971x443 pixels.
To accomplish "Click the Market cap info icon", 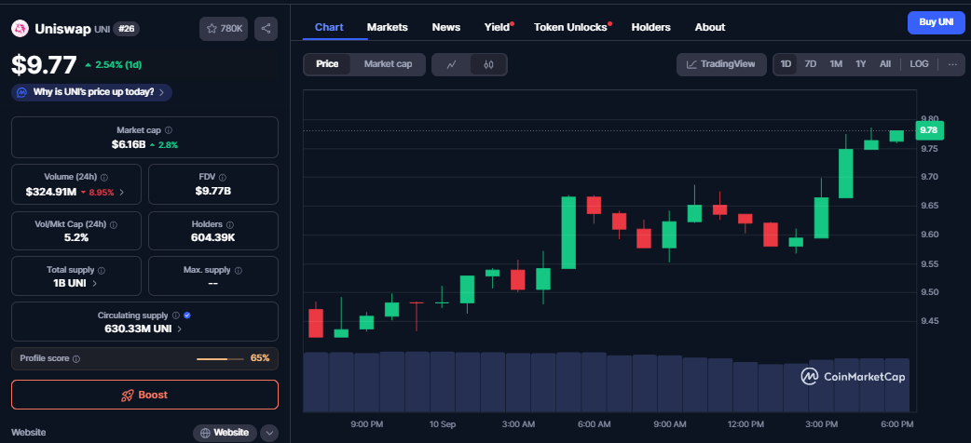I will (x=169, y=130).
